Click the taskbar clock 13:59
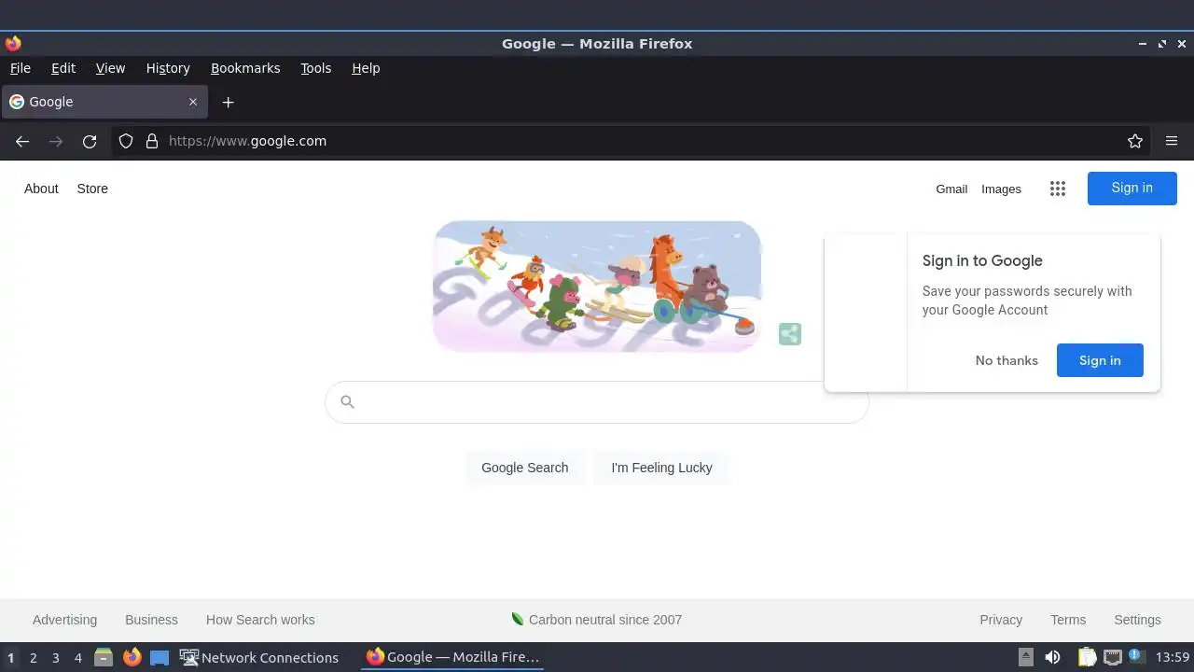This screenshot has width=1194, height=672. [x=1173, y=658]
